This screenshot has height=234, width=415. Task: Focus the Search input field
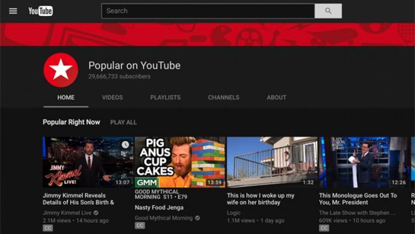pyautogui.click(x=208, y=11)
